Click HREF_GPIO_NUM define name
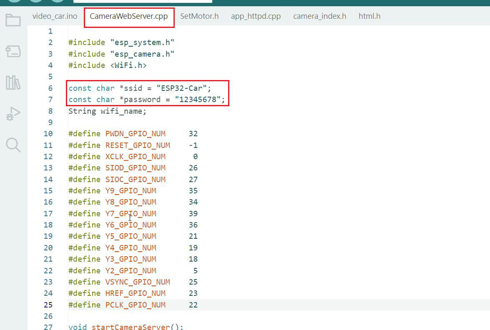This screenshot has height=330, width=490. 135,293
